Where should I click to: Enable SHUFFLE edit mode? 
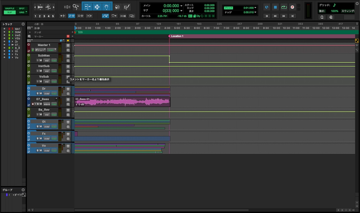(9, 9)
